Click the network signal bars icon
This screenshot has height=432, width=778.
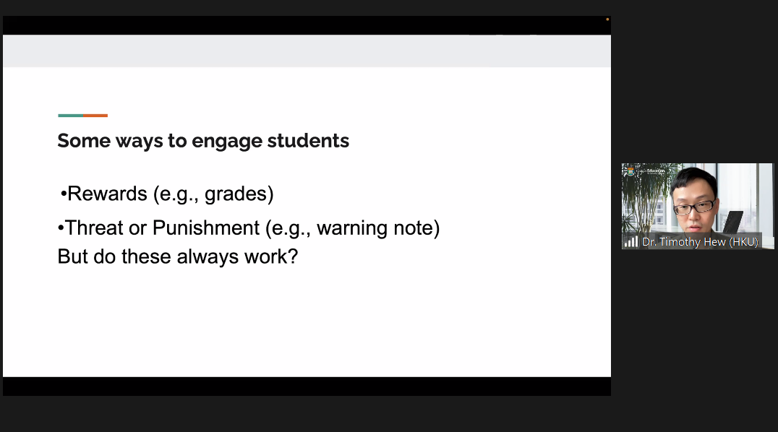(631, 241)
